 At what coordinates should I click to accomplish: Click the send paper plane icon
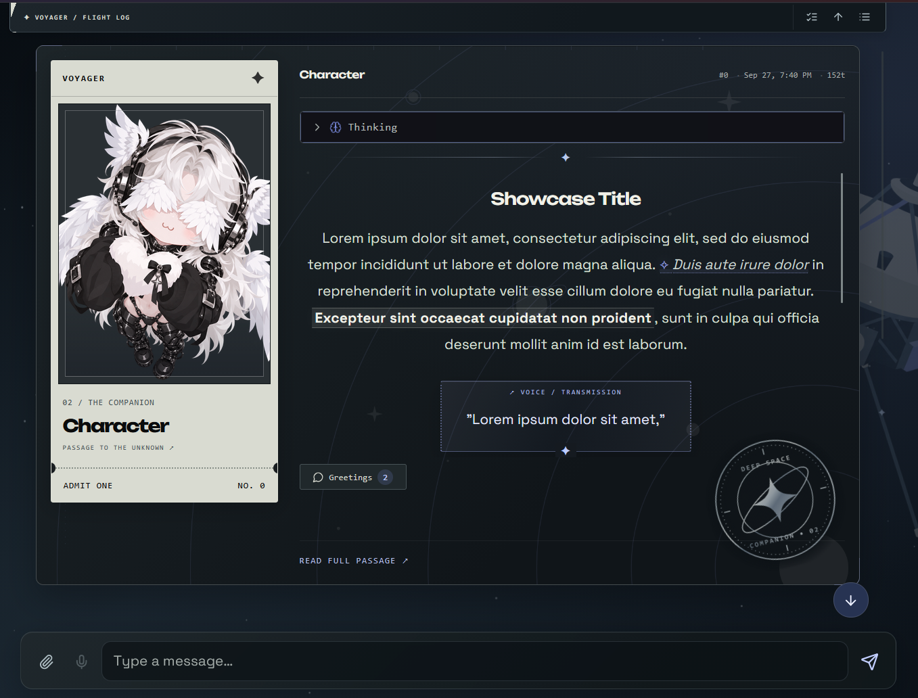(x=870, y=661)
